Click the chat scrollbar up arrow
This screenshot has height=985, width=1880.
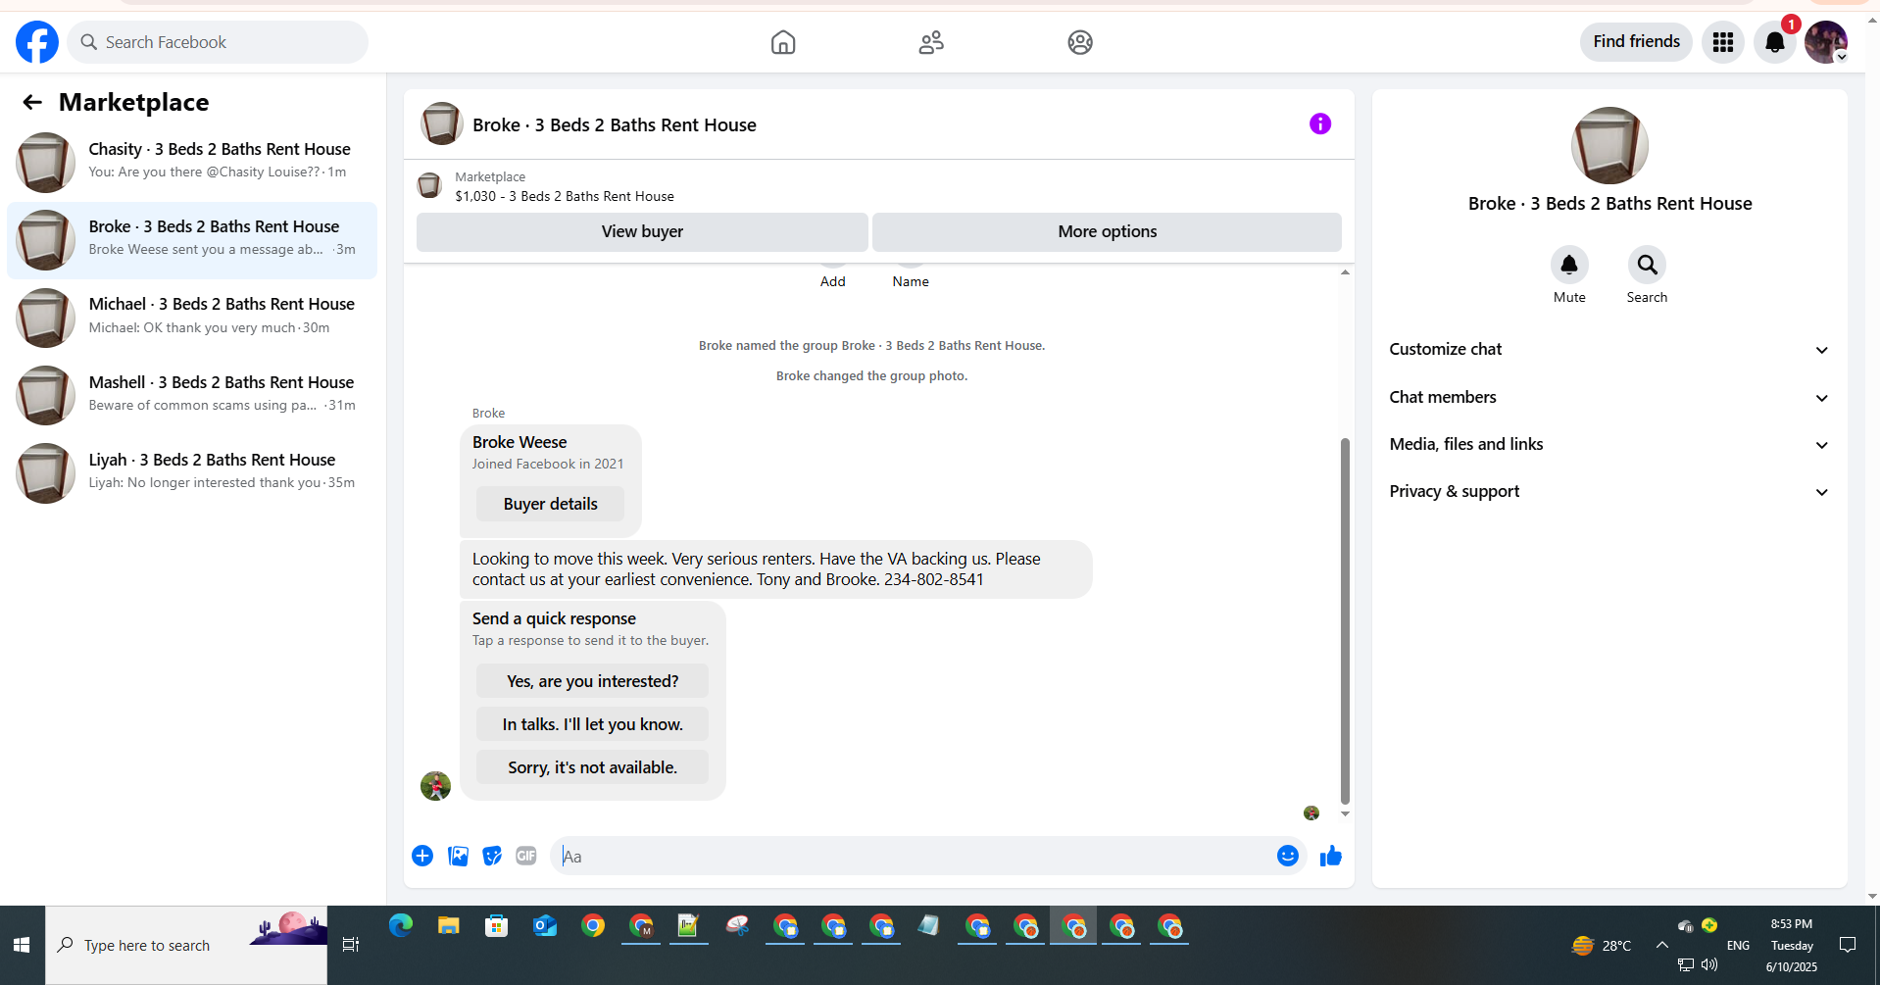coord(1345,272)
